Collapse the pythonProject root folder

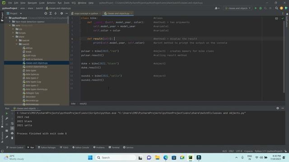[6, 18]
